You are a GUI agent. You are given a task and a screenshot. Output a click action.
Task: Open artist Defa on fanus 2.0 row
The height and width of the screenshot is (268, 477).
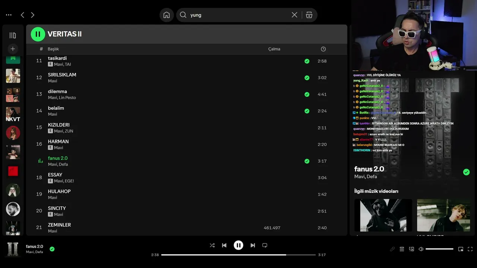pyautogui.click(x=63, y=165)
